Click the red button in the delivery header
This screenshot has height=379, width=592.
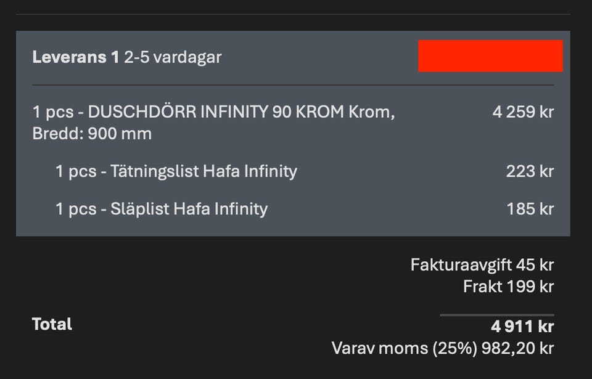coord(490,56)
